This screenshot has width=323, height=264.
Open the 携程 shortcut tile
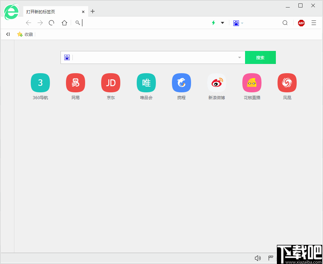click(x=181, y=83)
